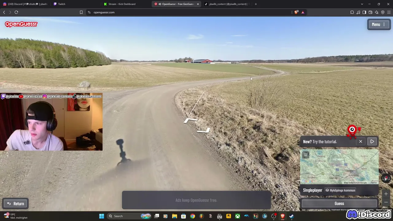Image resolution: width=393 pixels, height=221 pixels.
Task: Open FL Studio from the taskbar
Action: coord(201,216)
